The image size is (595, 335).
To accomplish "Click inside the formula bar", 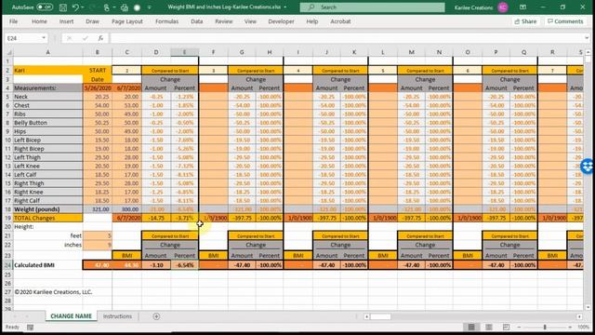I will pos(346,38).
